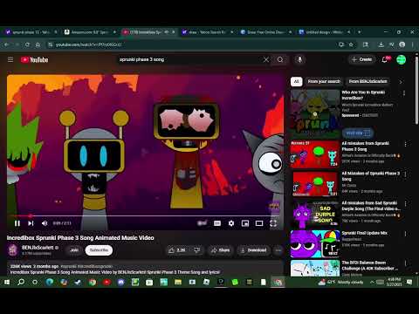Skip to the next video
Image resolution: width=419 pixels, height=314 pixels.
(x=31, y=223)
